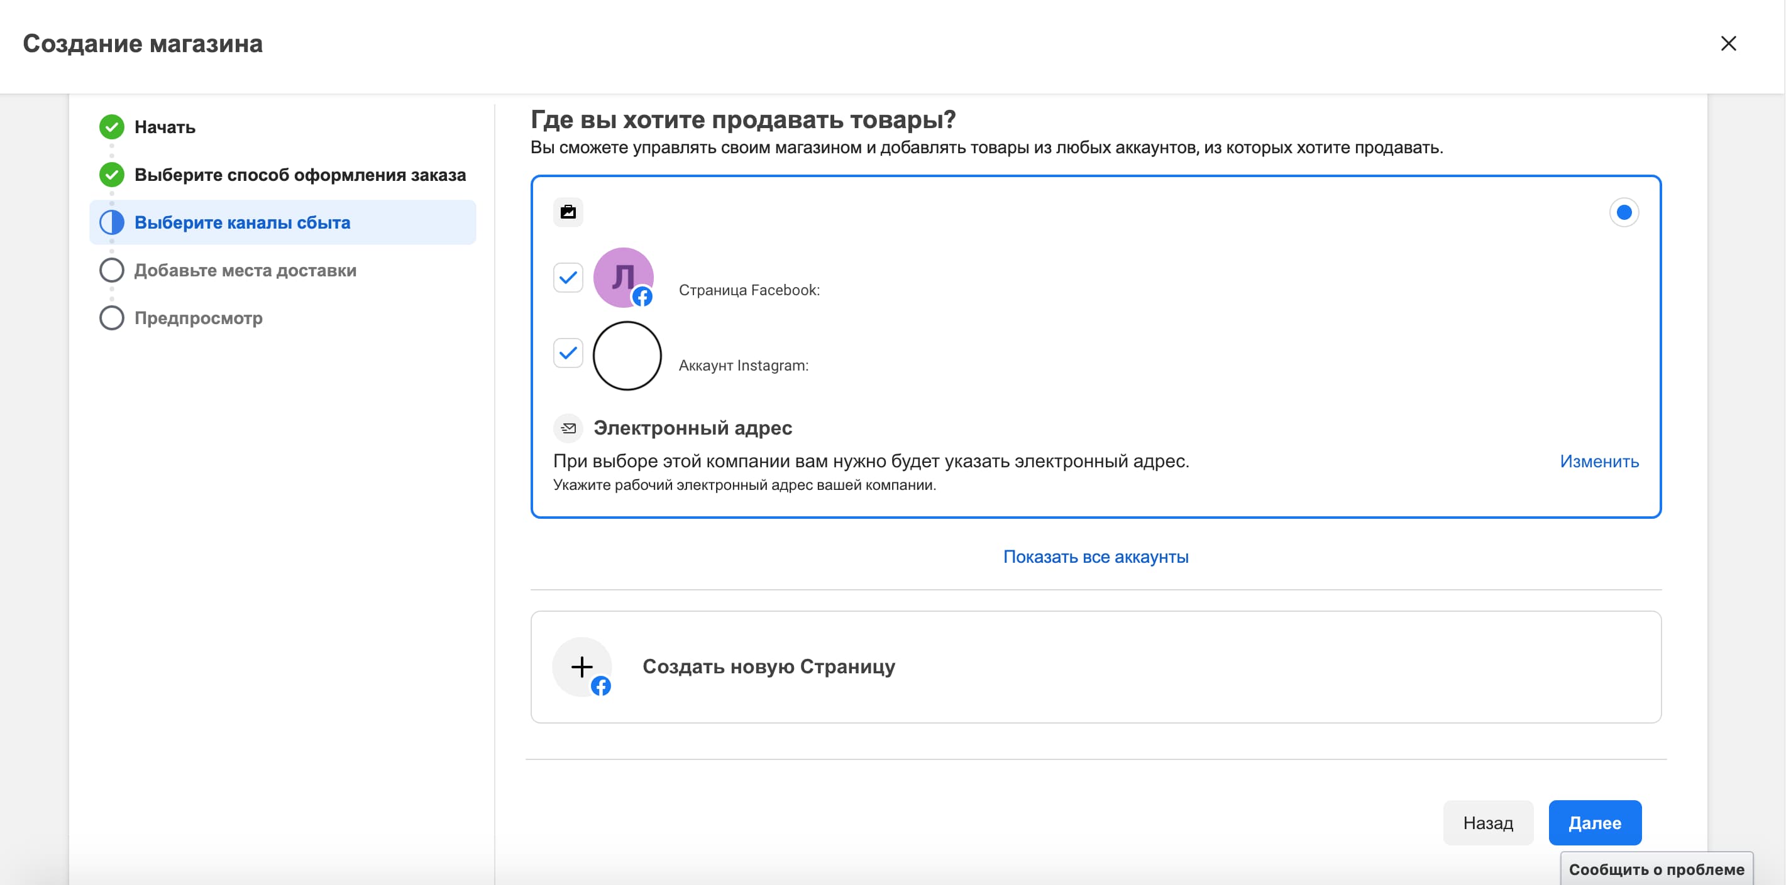Click the Страница Facebook label
This screenshot has width=1786, height=885.
pyautogui.click(x=749, y=290)
